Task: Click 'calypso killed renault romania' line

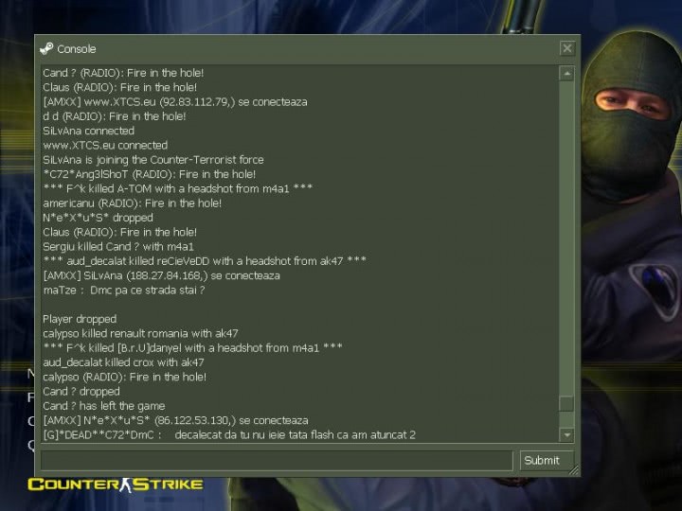Action: (140, 334)
